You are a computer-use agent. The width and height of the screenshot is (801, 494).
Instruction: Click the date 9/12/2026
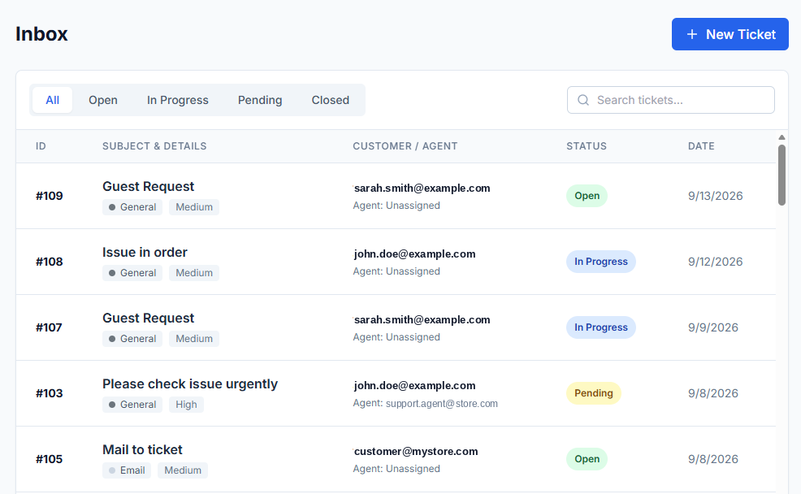click(x=715, y=262)
